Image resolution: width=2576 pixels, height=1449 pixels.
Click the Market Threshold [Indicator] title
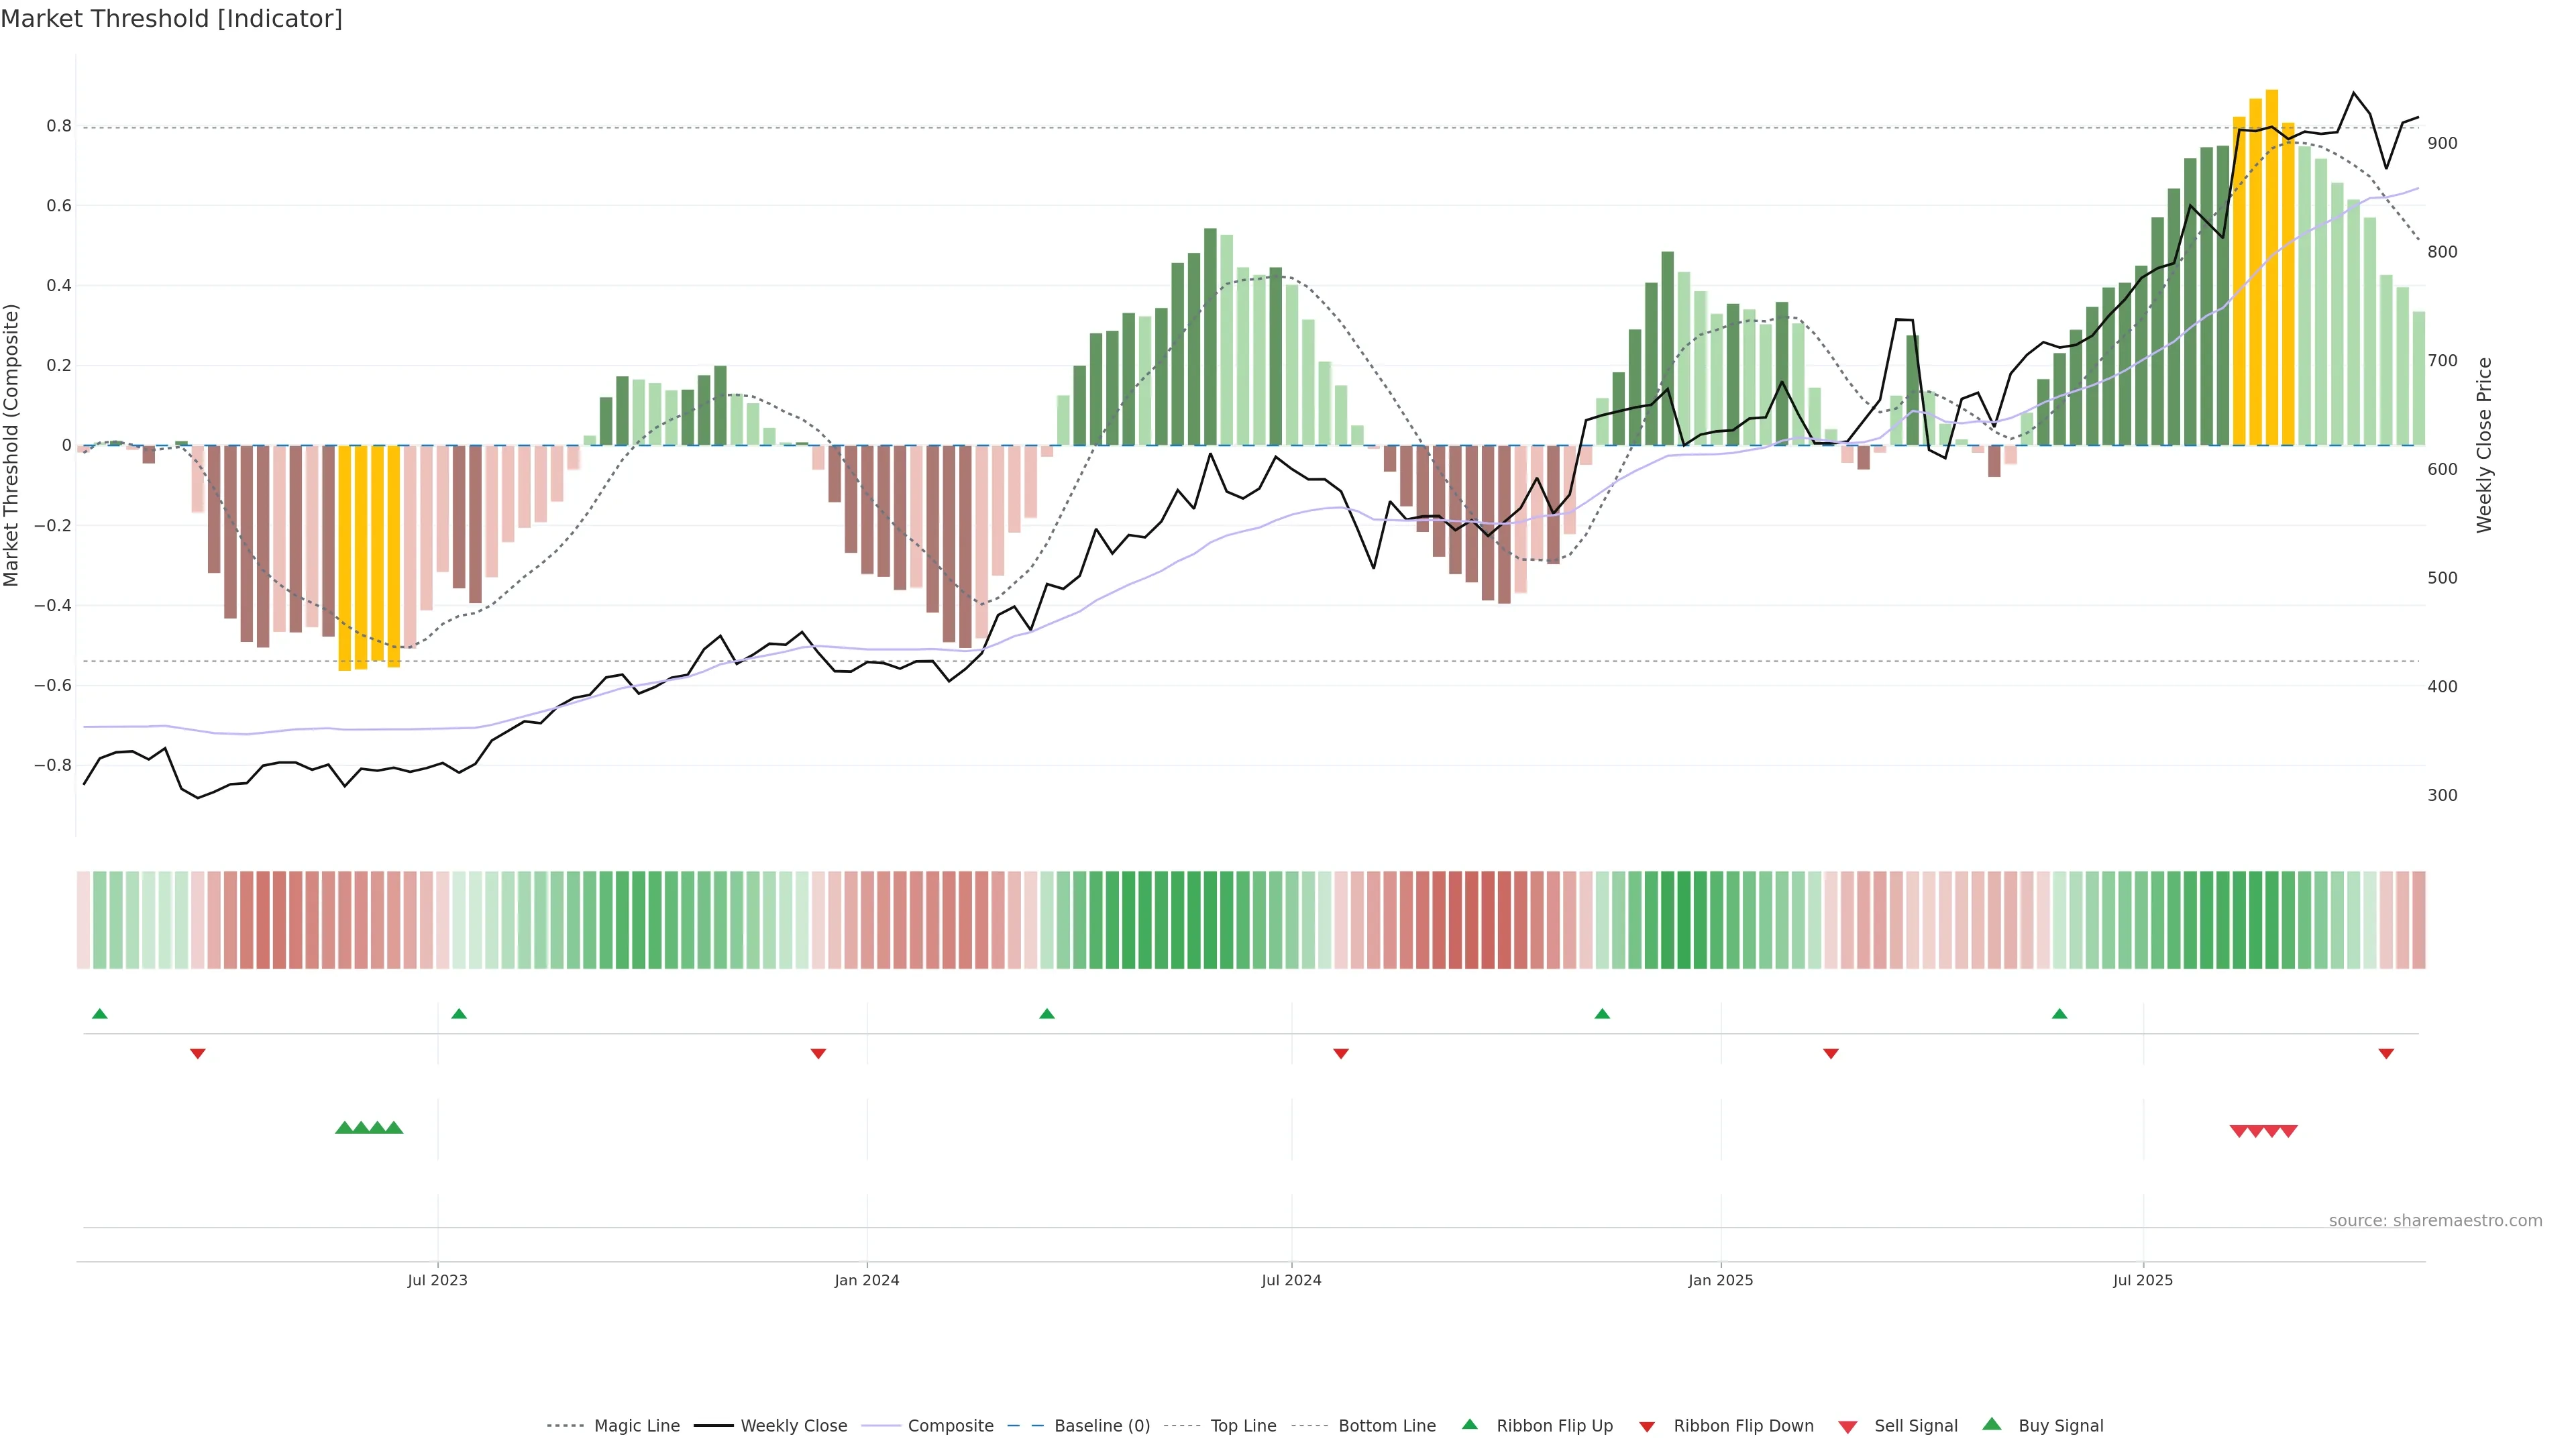[x=171, y=19]
